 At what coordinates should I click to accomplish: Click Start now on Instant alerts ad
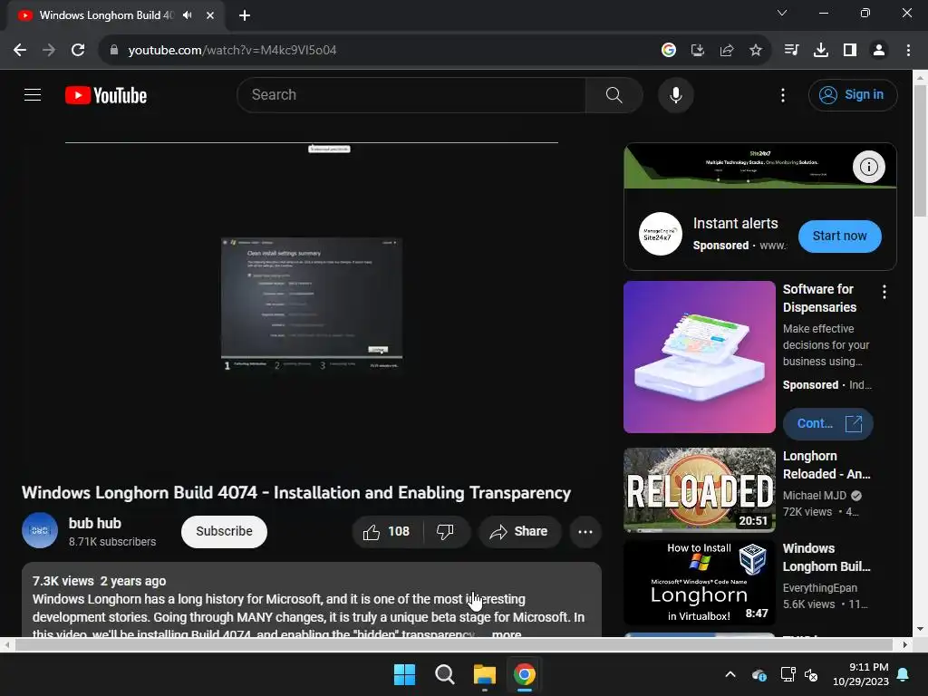pyautogui.click(x=840, y=237)
